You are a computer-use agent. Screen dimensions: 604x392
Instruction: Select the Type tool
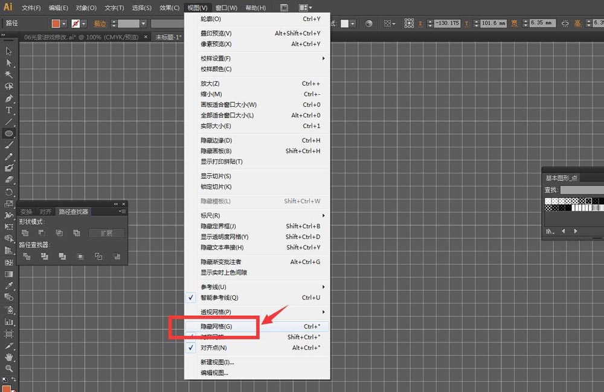[x=8, y=109]
